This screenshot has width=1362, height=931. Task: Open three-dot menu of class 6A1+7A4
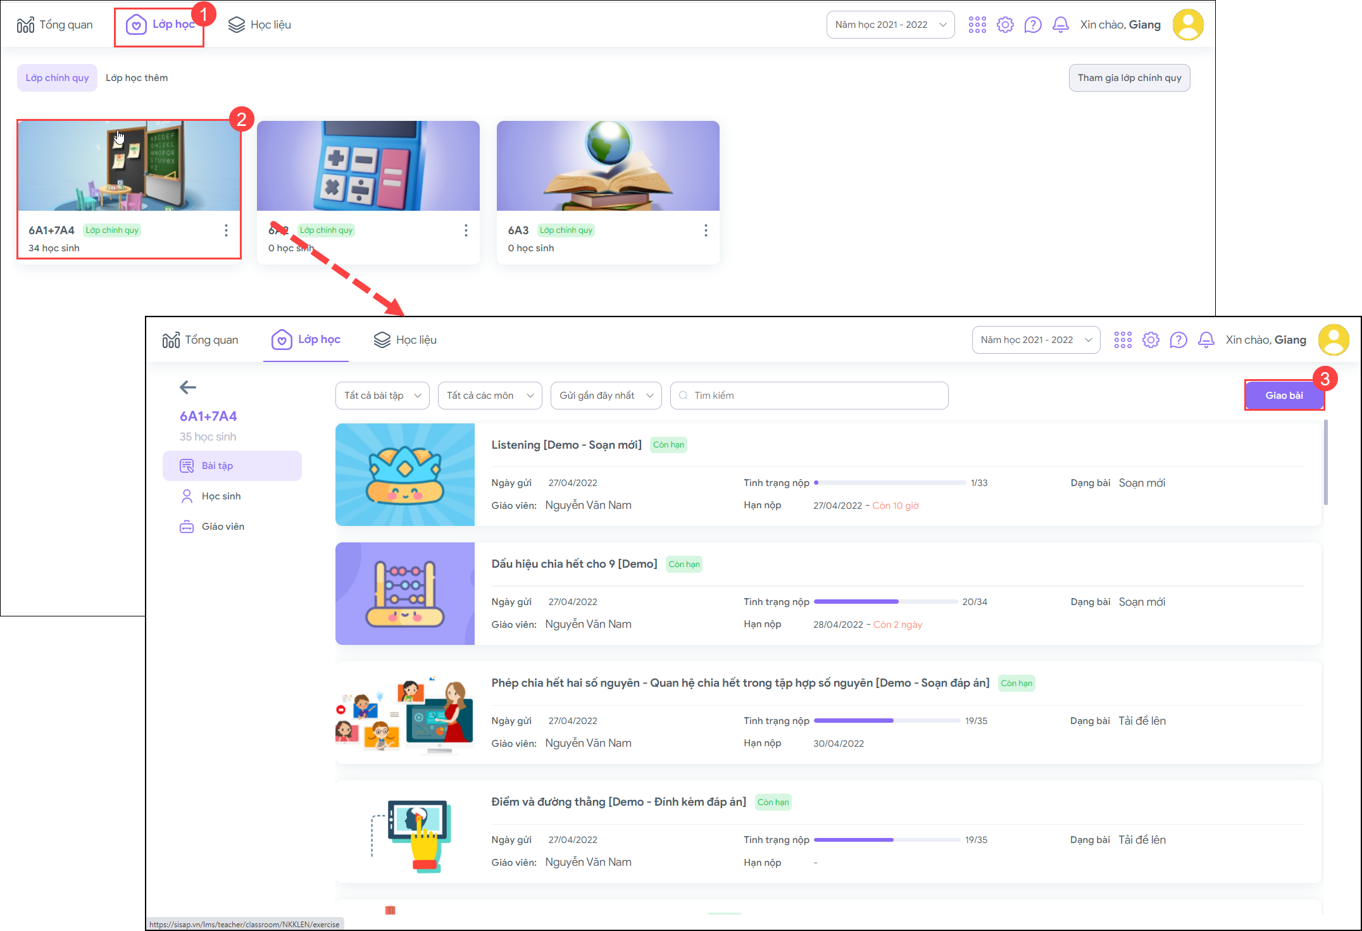point(226,230)
